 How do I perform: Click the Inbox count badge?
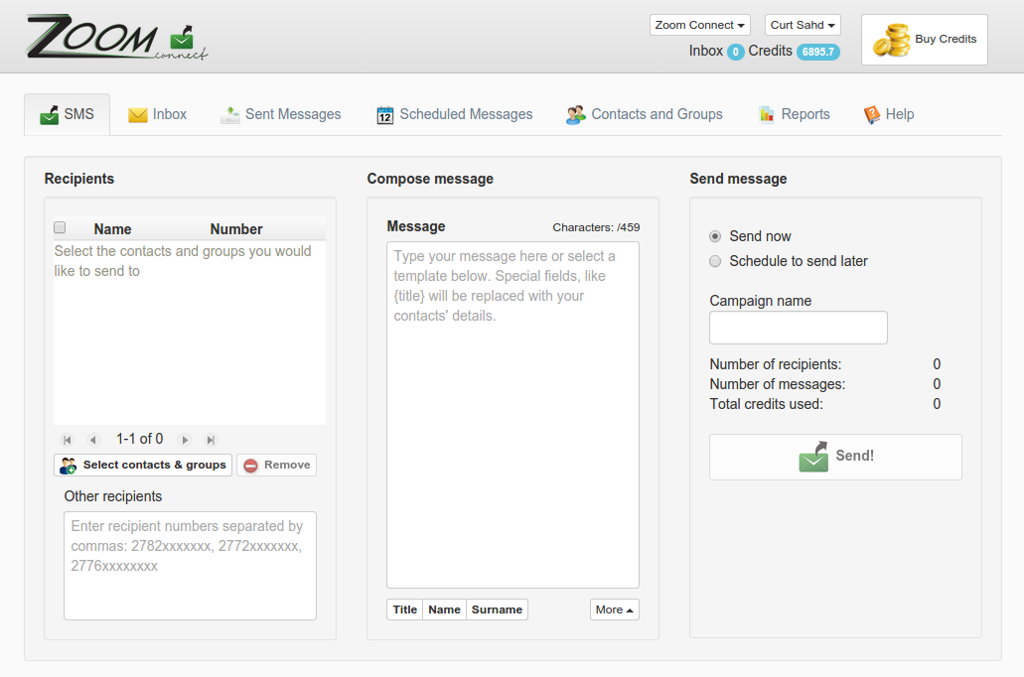(x=735, y=52)
